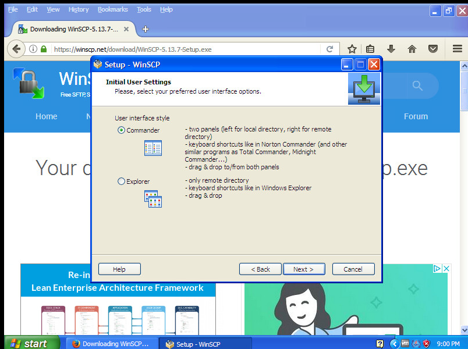This screenshot has height=349, width=468.
Task: Click the search magnifier on WinSCP site
Action: tap(417, 86)
